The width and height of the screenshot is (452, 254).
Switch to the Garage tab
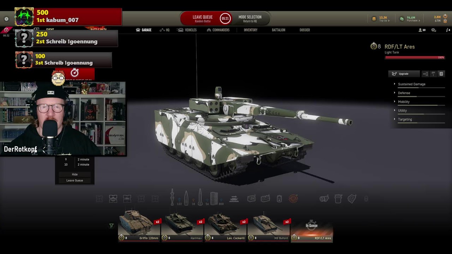[x=144, y=30]
